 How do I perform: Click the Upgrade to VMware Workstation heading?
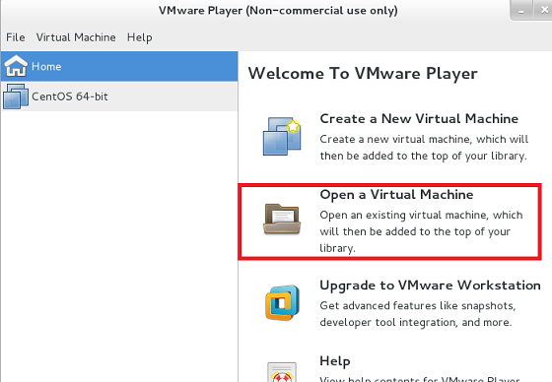coord(430,286)
